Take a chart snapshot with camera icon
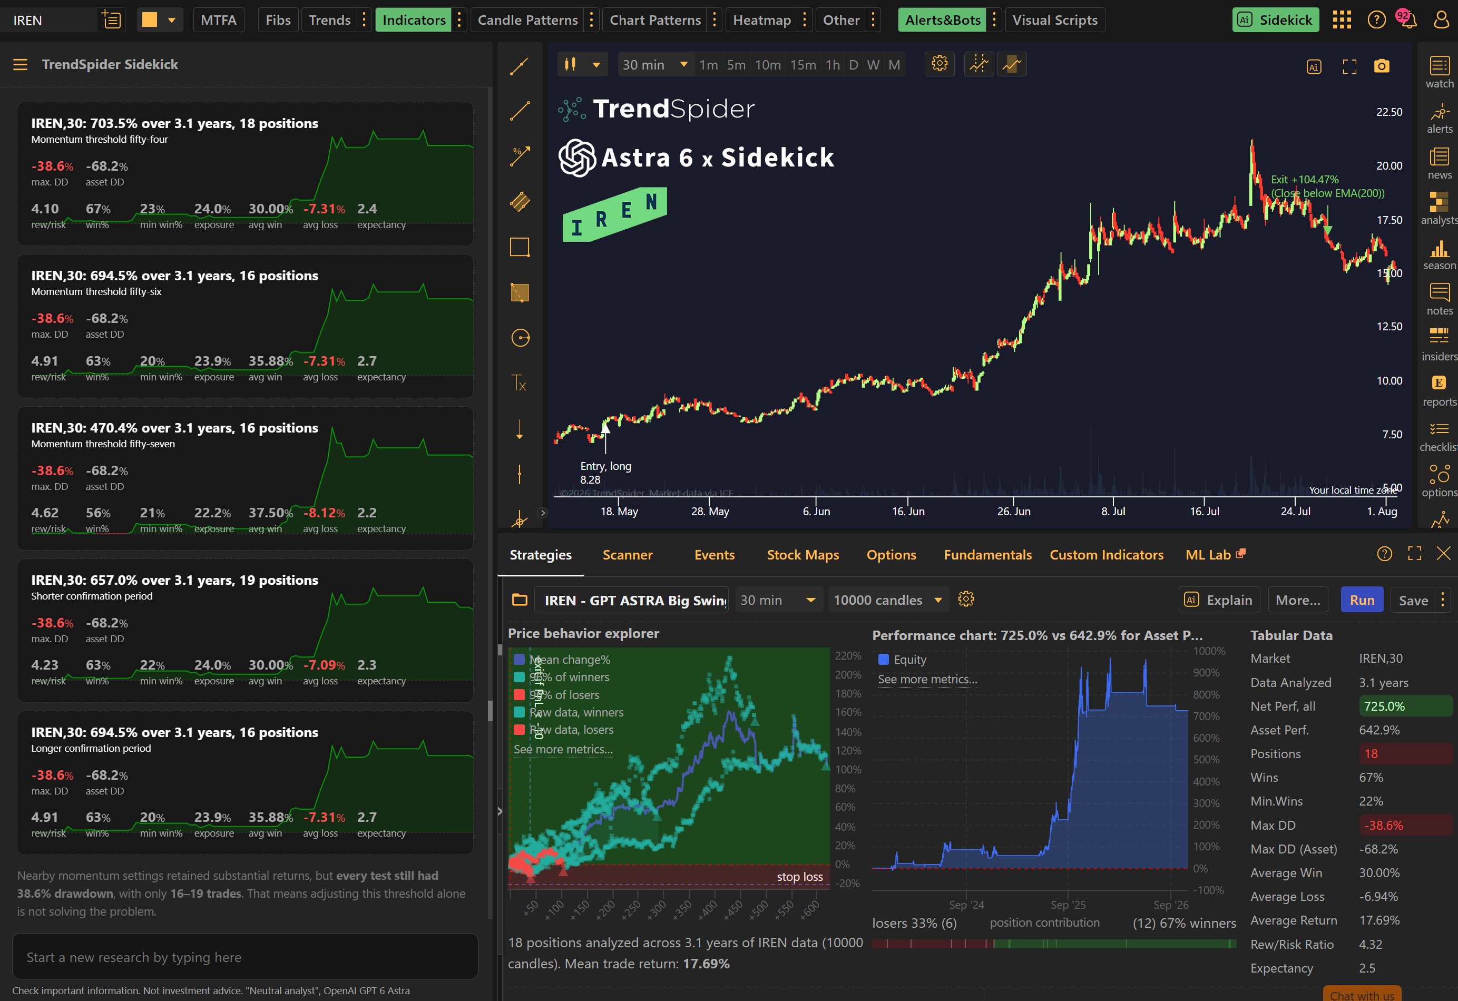Viewport: 1458px width, 1001px height. pyautogui.click(x=1382, y=66)
